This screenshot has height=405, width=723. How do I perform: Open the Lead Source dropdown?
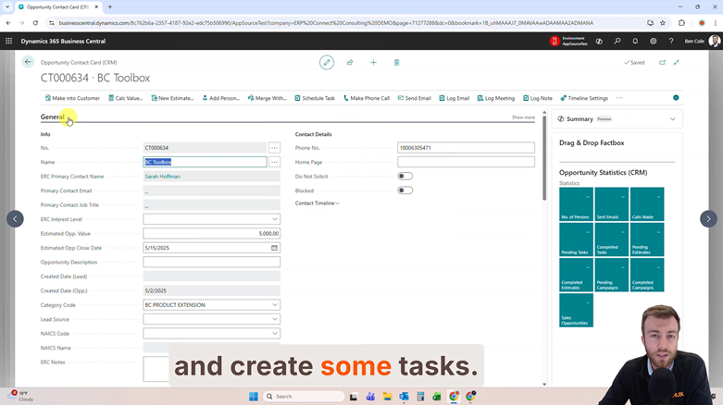point(275,319)
